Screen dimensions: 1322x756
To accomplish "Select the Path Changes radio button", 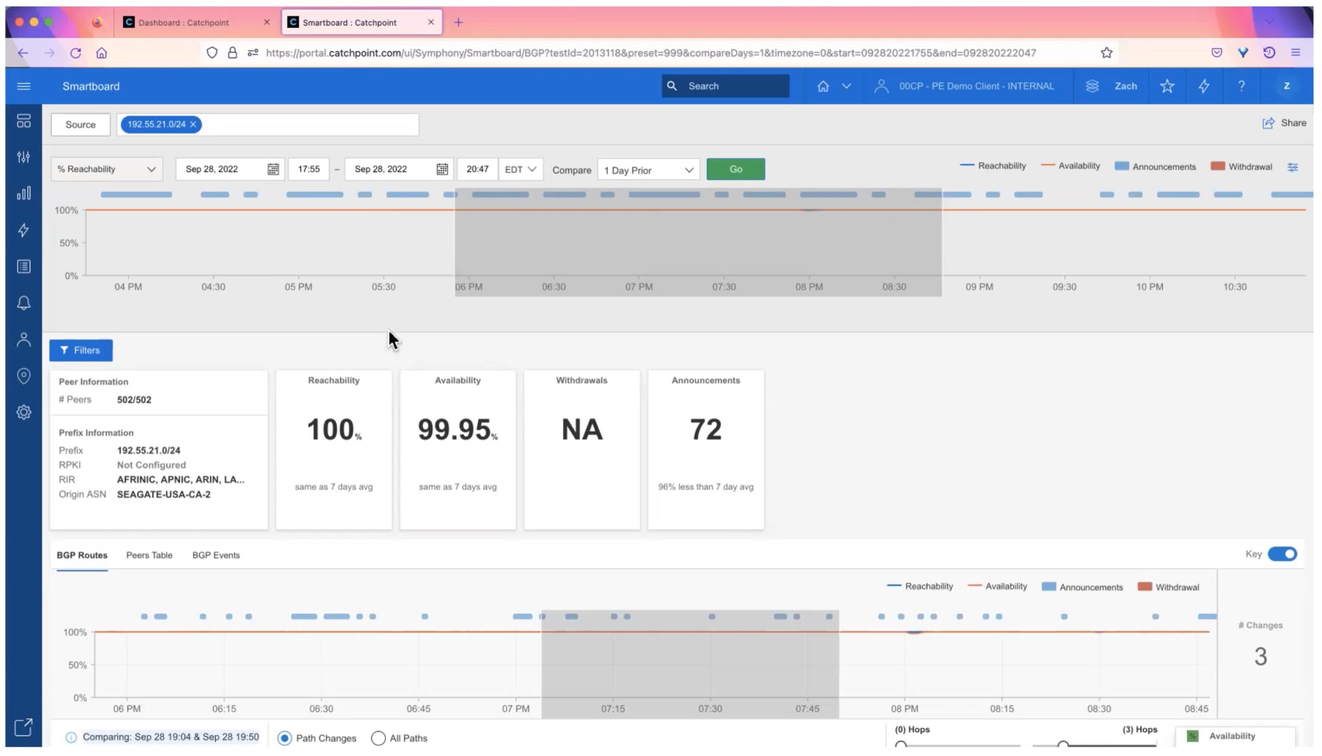I will [284, 738].
